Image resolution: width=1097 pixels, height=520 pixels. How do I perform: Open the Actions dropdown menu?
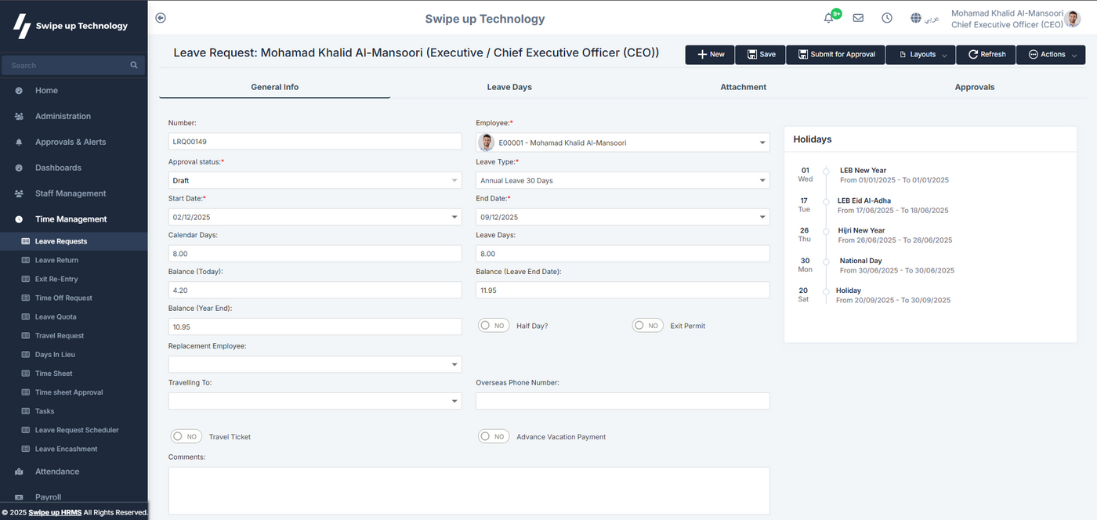coord(1052,55)
